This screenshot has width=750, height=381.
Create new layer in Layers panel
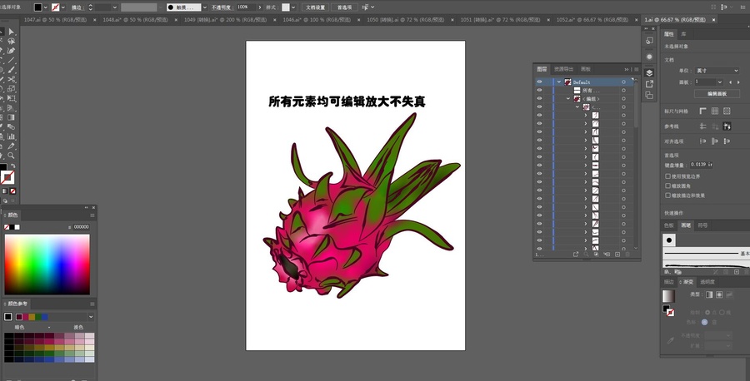[x=617, y=255]
